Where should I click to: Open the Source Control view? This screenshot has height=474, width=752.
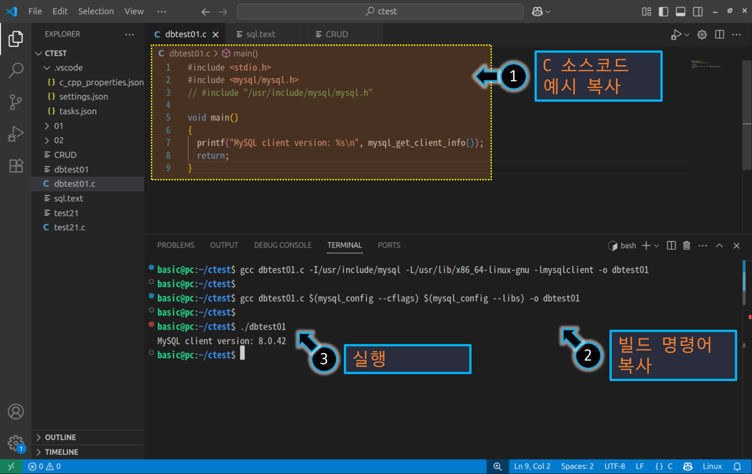point(16,102)
